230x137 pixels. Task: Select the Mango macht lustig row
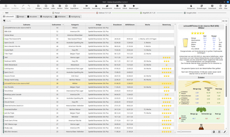coord(89,80)
